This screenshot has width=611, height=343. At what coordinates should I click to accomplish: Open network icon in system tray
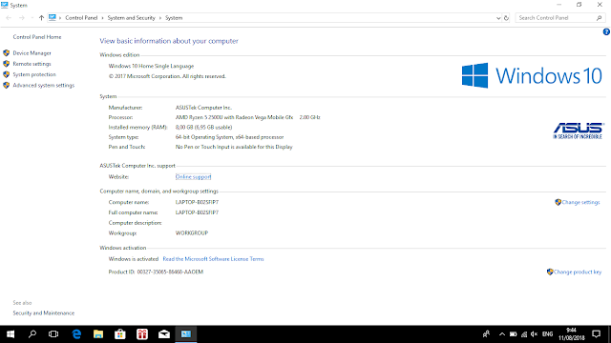coord(524,334)
